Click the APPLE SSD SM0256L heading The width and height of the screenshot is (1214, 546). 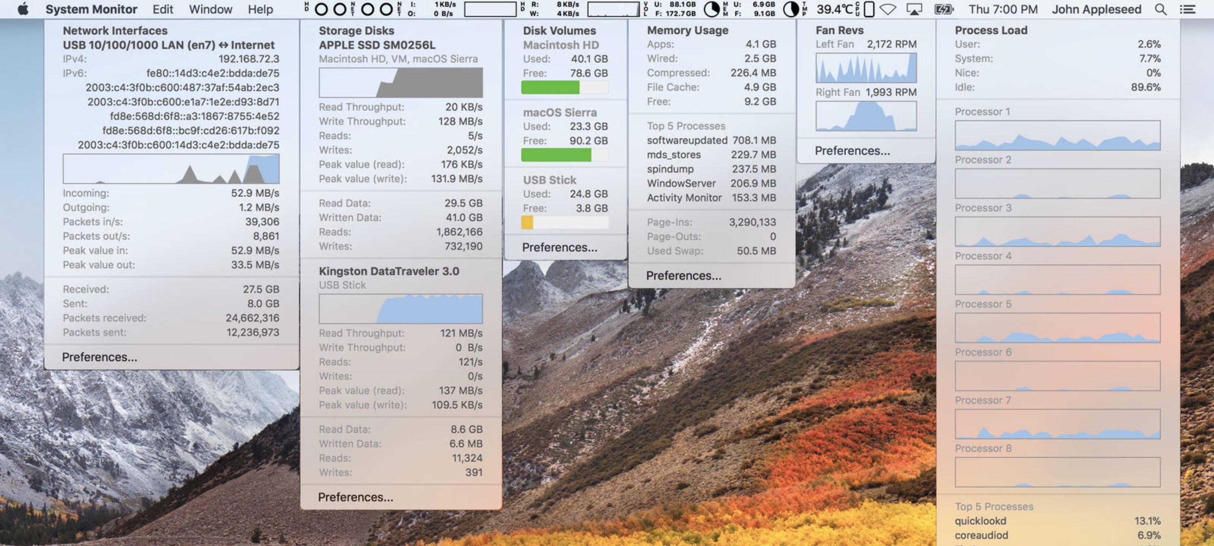[x=377, y=45]
